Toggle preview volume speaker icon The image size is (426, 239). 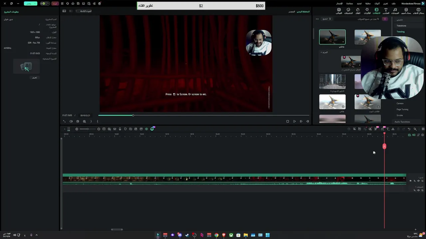71,121
